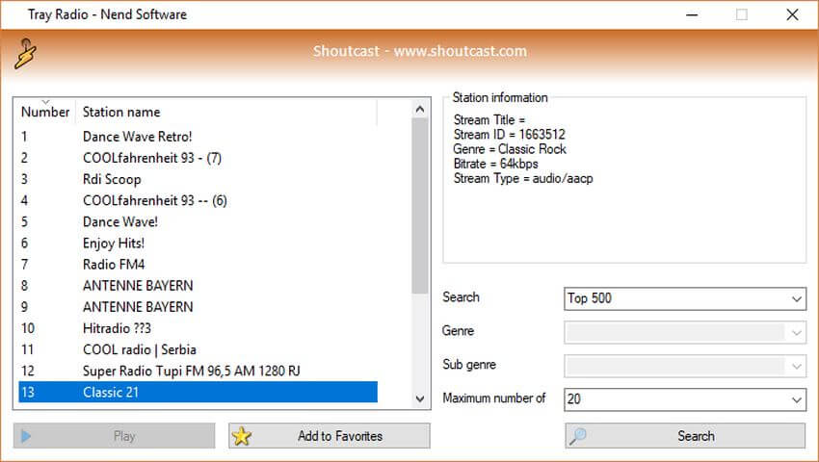
Task: Minimize the Tray Radio window
Action: [x=692, y=14]
